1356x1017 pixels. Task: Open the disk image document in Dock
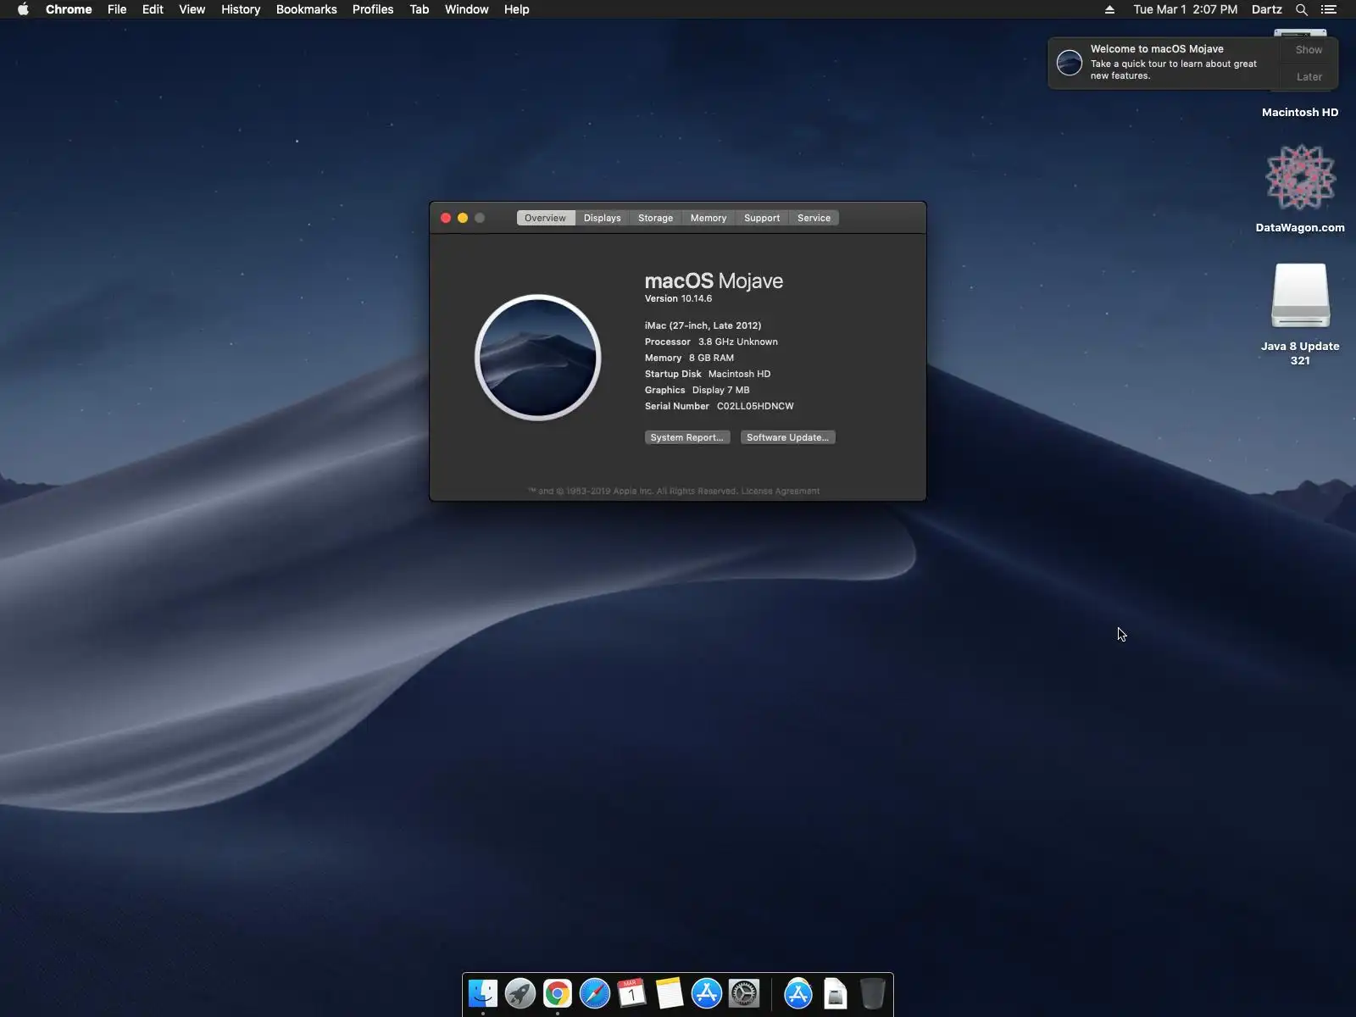point(836,993)
